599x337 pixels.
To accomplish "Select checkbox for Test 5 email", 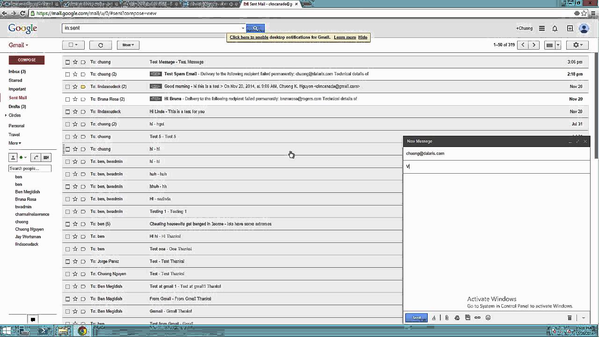I will [x=67, y=137].
